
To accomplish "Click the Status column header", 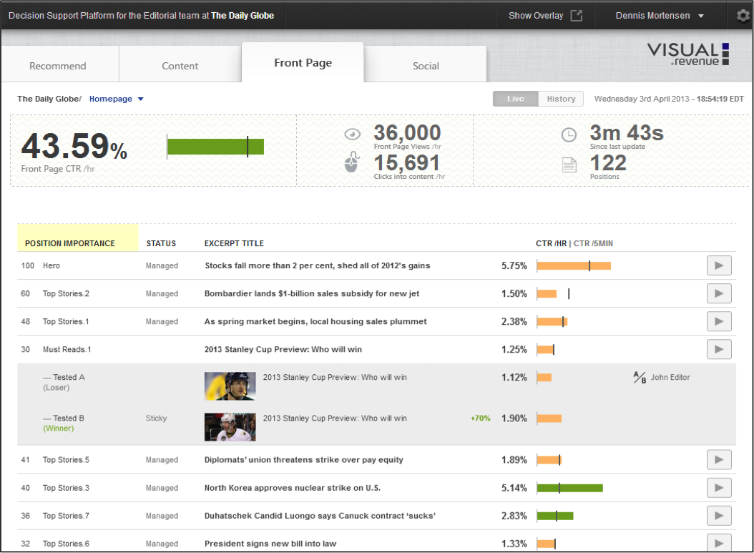I will tap(161, 243).
